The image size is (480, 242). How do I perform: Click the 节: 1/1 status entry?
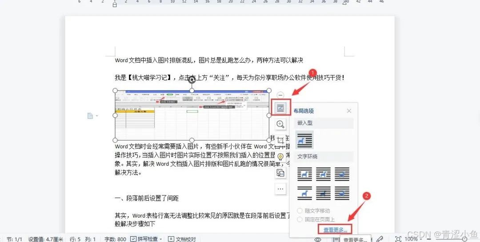14,239
